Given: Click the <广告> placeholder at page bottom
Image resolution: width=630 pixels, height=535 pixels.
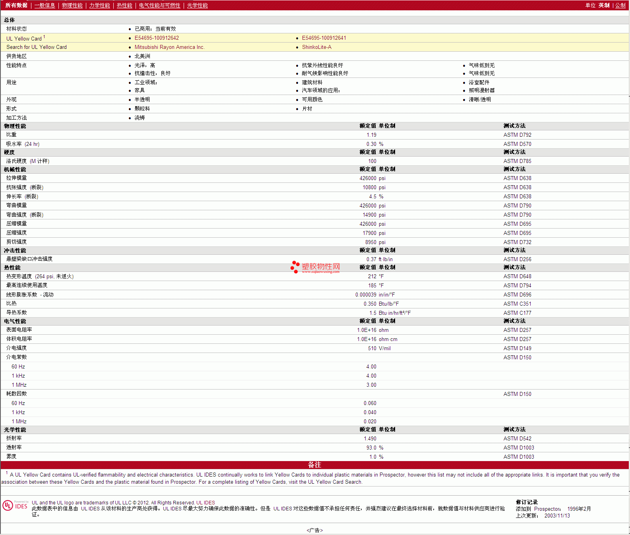Looking at the screenshot, I should (x=314, y=530).
